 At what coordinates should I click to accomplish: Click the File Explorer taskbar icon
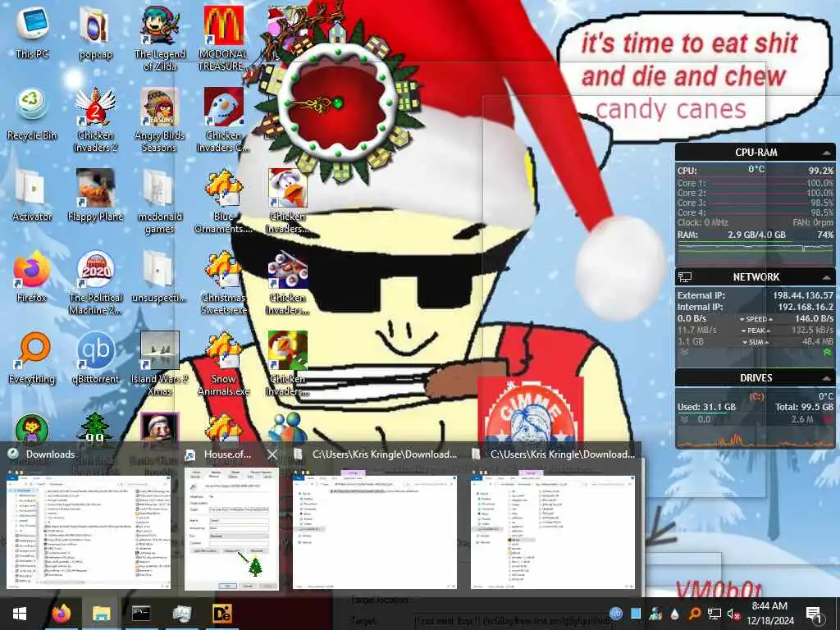101,614
